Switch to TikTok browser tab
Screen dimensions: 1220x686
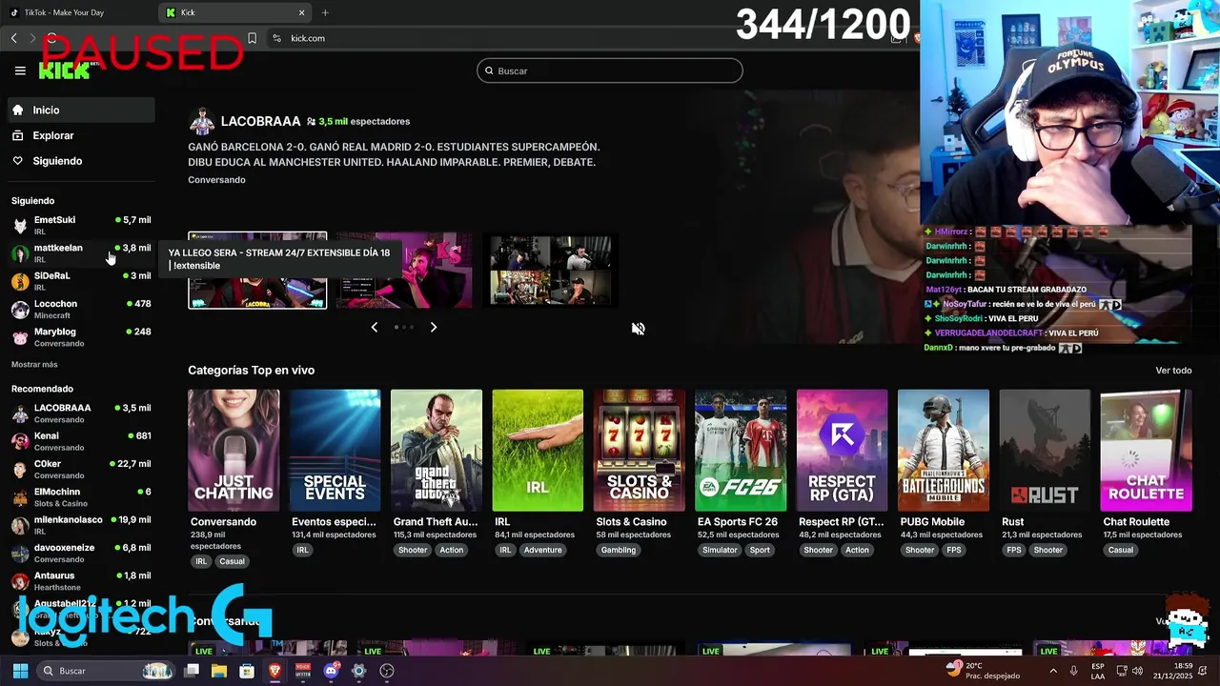coord(76,12)
